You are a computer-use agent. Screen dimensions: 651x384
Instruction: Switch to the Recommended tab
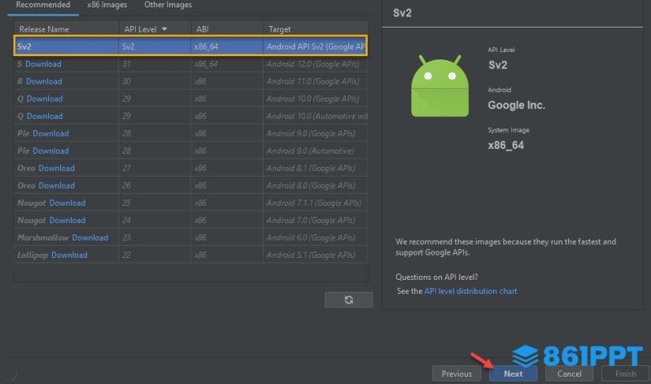tap(43, 5)
